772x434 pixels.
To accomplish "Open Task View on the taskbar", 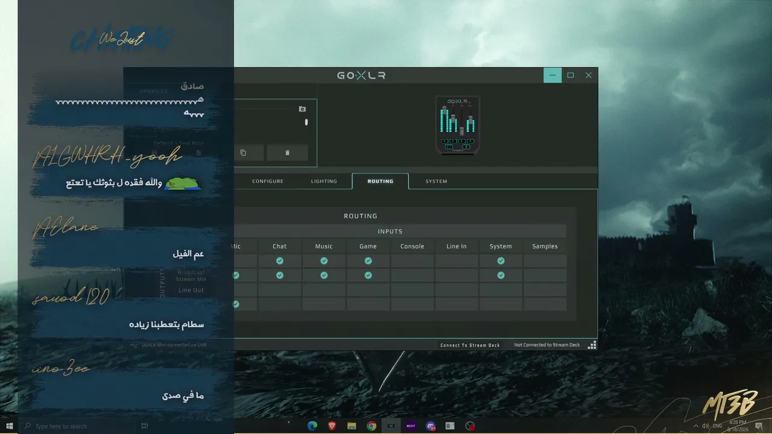I will click(145, 426).
